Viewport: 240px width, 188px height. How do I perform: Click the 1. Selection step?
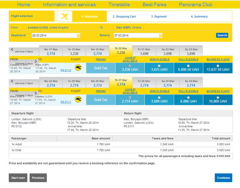coord(89,16)
